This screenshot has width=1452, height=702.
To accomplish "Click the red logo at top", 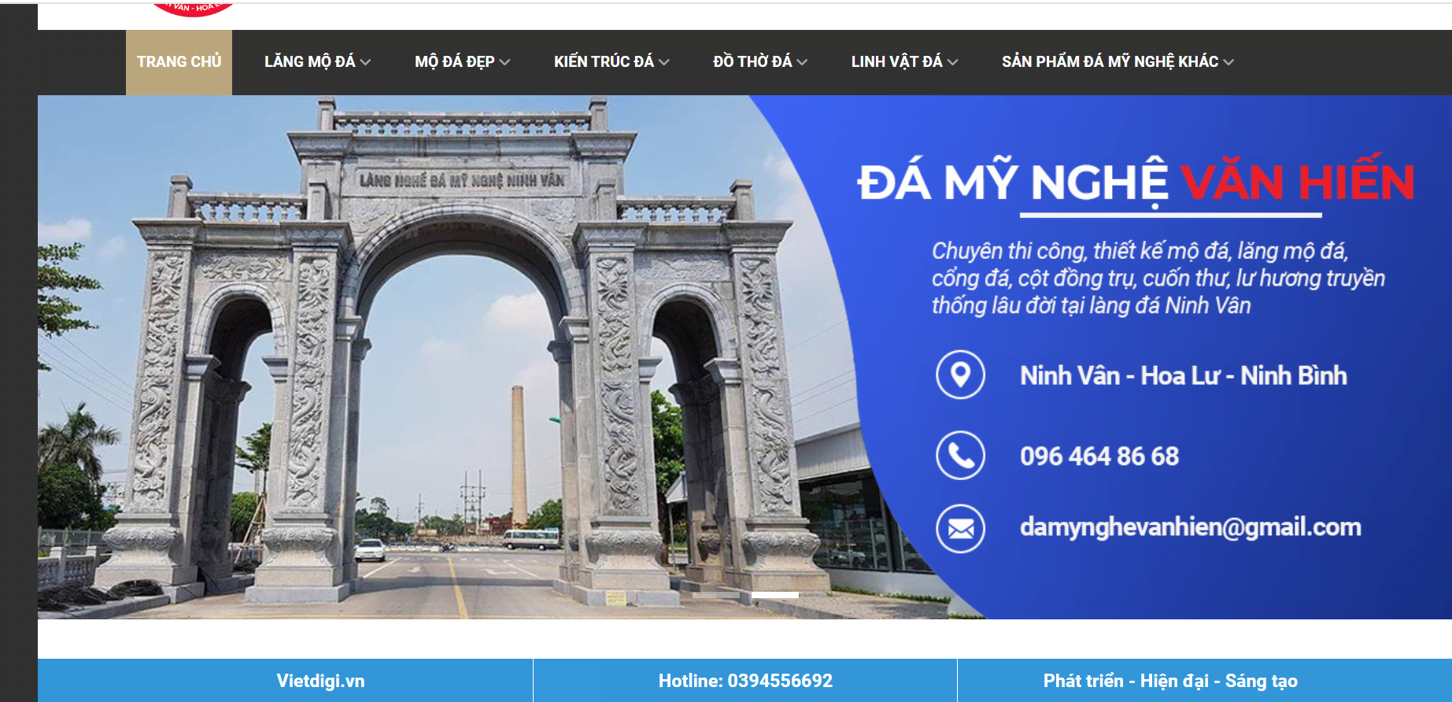I will click(x=193, y=8).
